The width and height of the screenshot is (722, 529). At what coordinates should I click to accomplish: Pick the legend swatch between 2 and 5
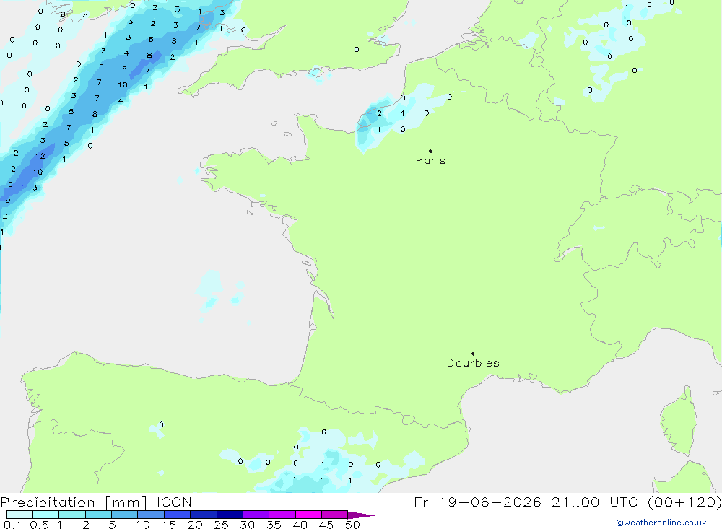[x=98, y=515]
